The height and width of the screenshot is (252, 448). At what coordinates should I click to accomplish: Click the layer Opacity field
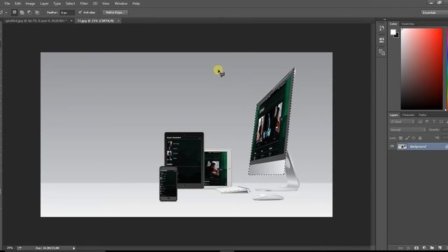pyautogui.click(x=445, y=130)
